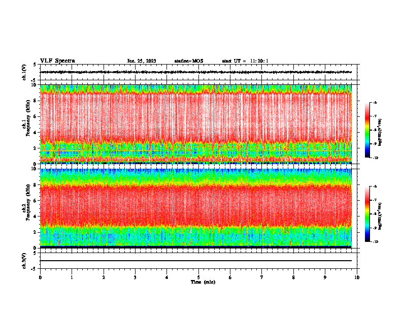Screen dimensions: 402x311
Task: Click inside the ch.1 spectrogram plot
Action: 196,124
